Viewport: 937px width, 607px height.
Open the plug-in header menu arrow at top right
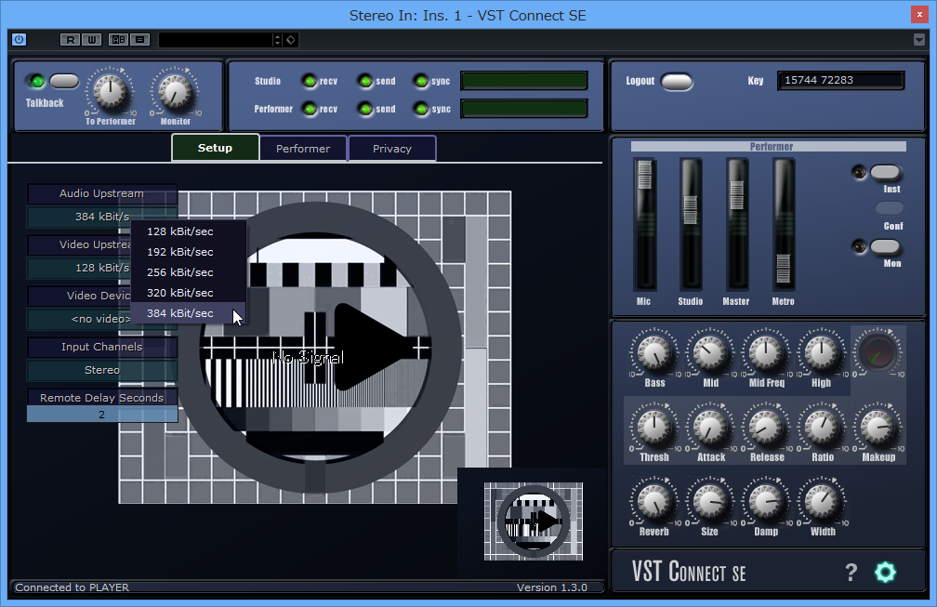(919, 39)
